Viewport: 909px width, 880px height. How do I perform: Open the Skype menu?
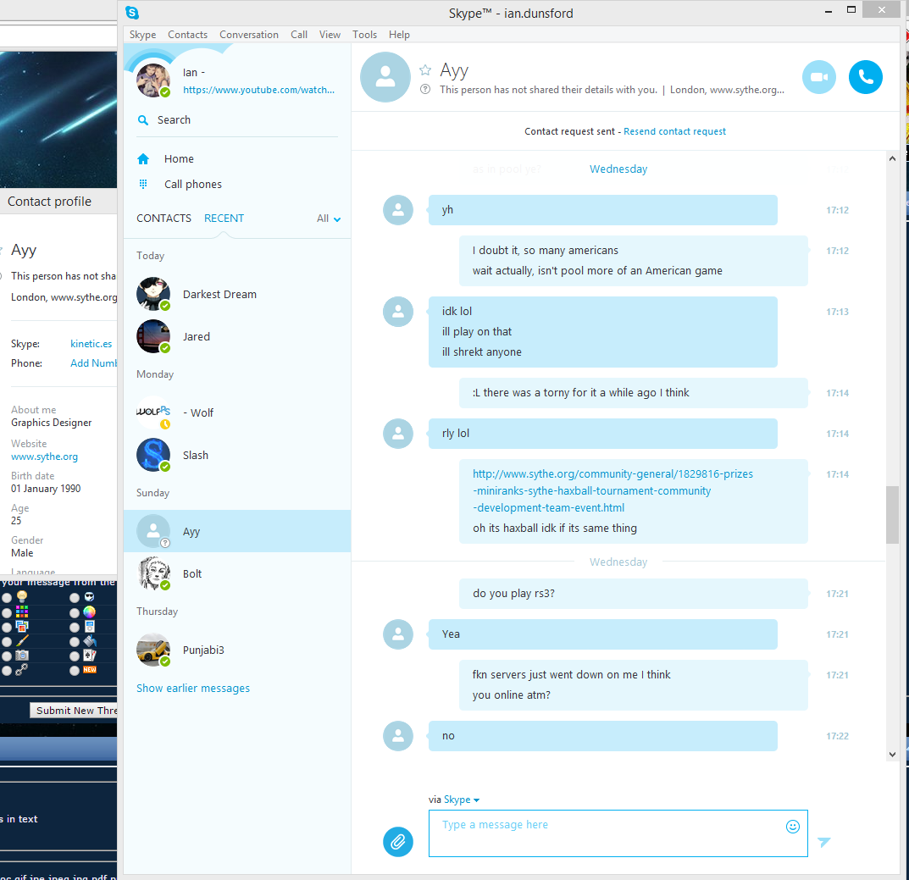142,34
